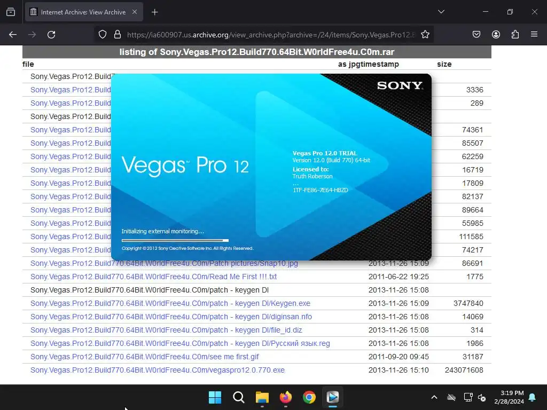Open OneDrive cloud tray icon

(x=451, y=397)
